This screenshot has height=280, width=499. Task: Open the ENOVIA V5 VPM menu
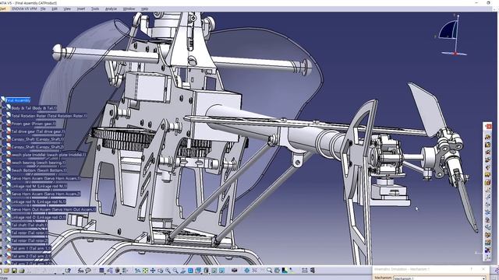(24, 9)
